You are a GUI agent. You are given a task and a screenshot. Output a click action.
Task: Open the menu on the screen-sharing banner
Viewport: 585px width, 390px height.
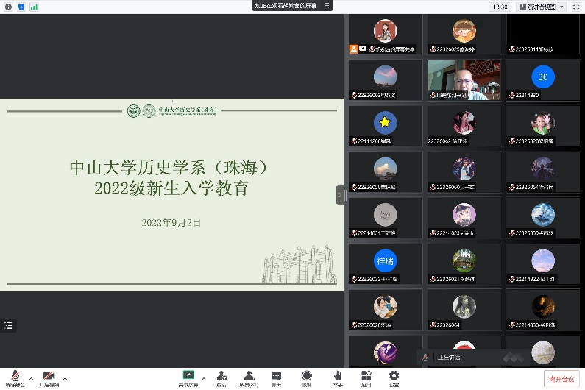click(327, 5)
